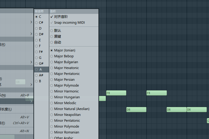Pick Major Persian scale

point(74,80)
